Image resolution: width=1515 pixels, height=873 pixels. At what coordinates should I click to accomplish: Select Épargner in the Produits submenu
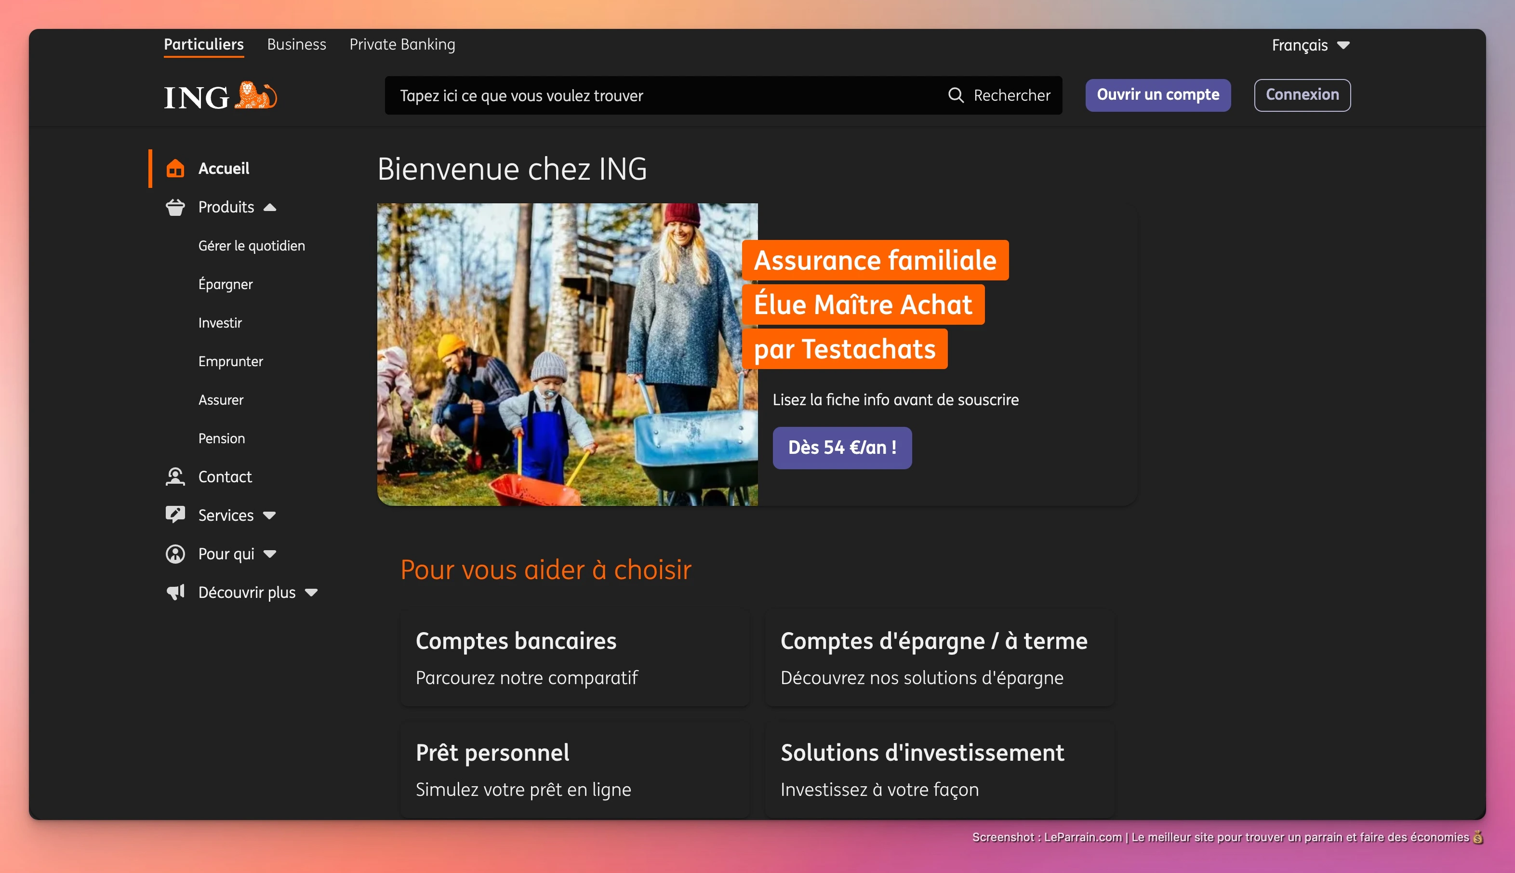click(x=226, y=284)
